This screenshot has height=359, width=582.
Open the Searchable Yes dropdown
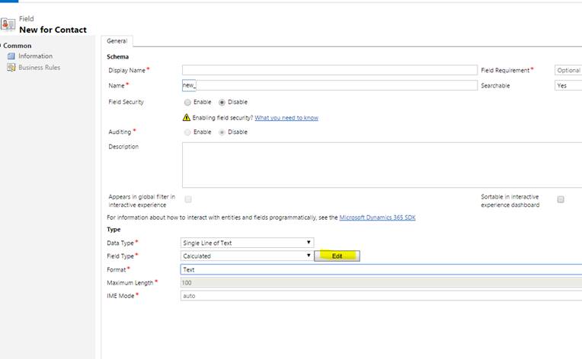(568, 85)
